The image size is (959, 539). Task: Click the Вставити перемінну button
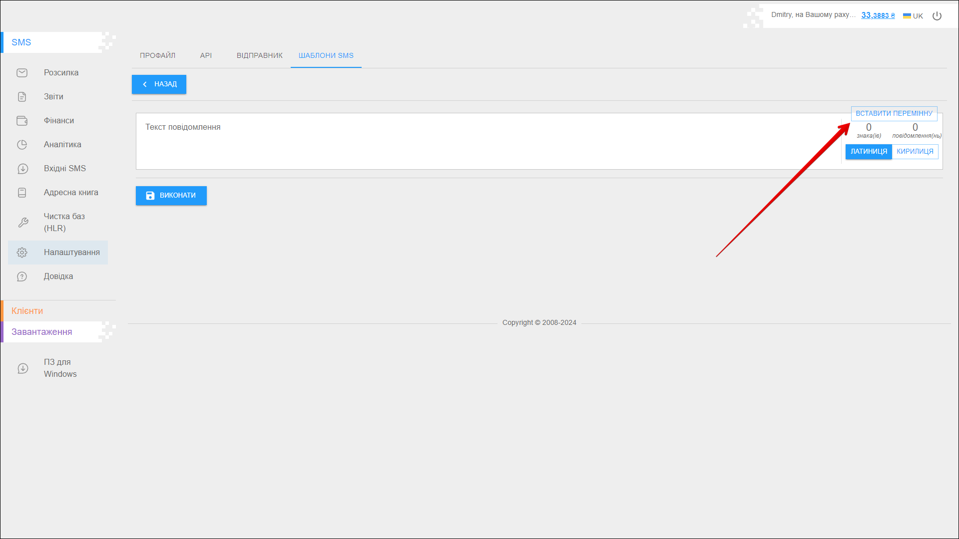894,114
